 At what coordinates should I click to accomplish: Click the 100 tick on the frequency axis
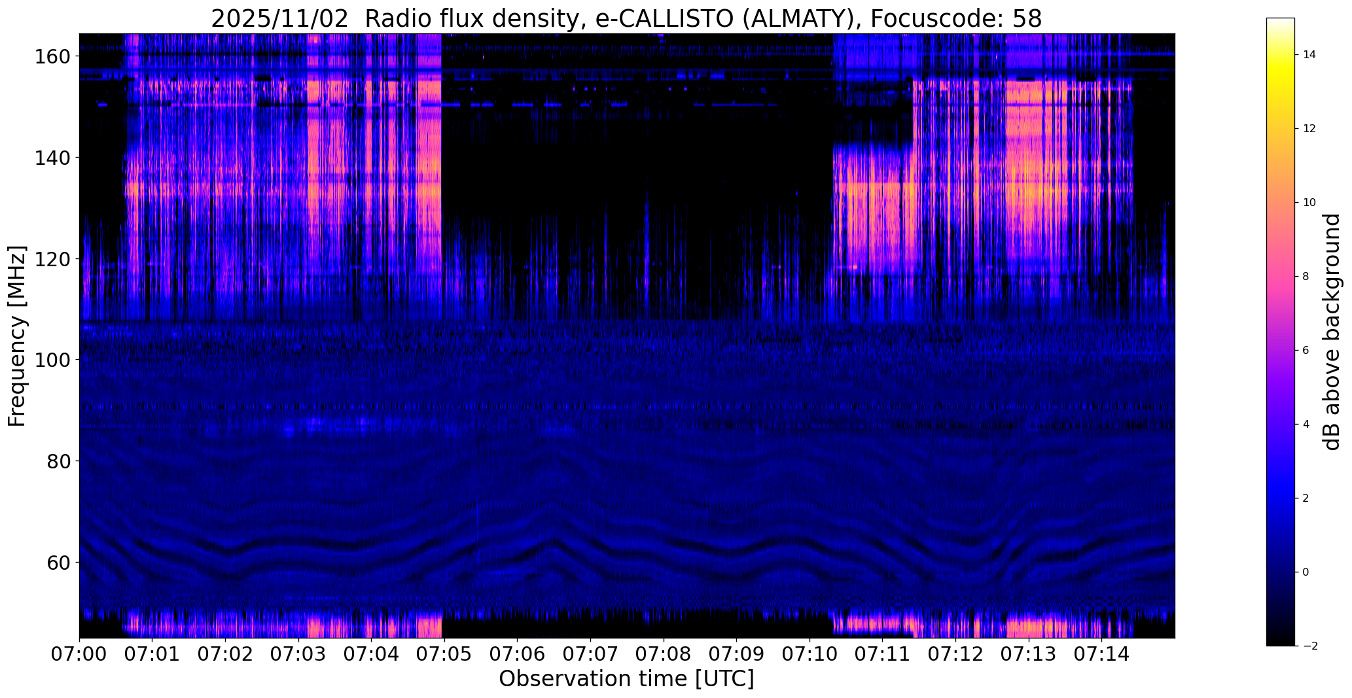click(x=53, y=360)
